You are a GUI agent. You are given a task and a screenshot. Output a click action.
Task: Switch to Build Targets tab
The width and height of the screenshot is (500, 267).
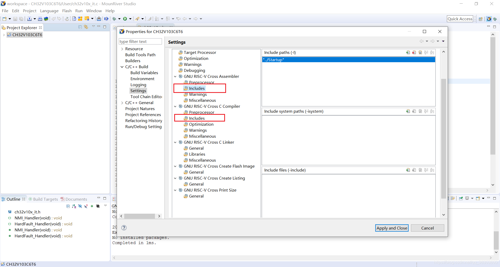pos(43,199)
